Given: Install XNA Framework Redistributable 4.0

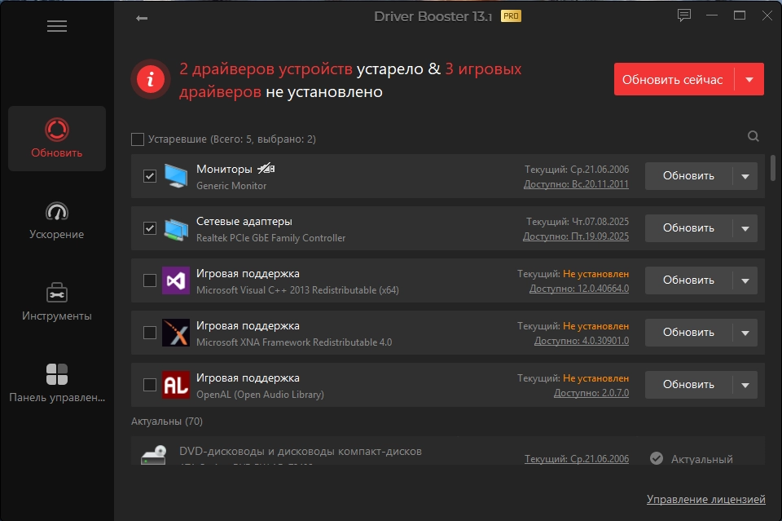Looking at the screenshot, I should coord(689,333).
